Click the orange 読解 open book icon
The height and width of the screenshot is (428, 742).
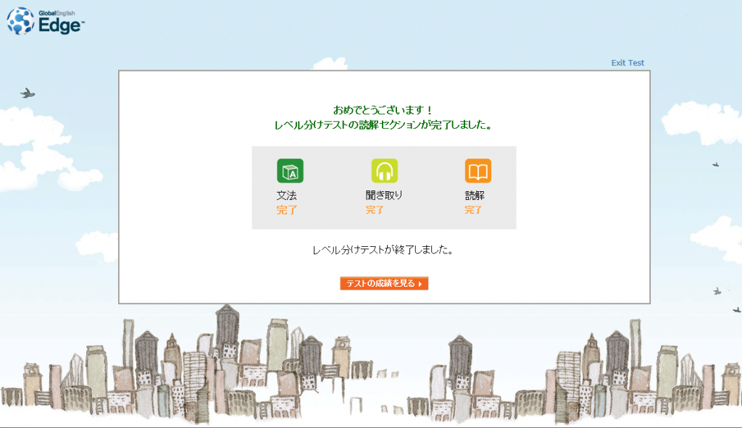478,171
